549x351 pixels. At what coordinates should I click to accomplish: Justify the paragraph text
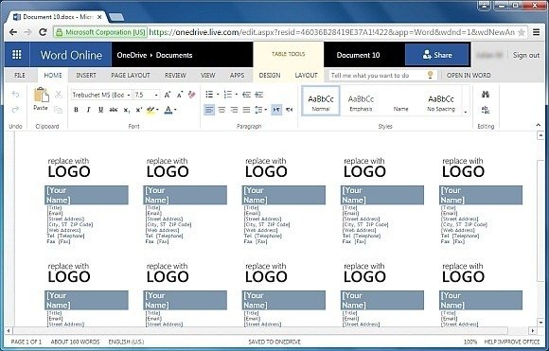pyautogui.click(x=246, y=110)
